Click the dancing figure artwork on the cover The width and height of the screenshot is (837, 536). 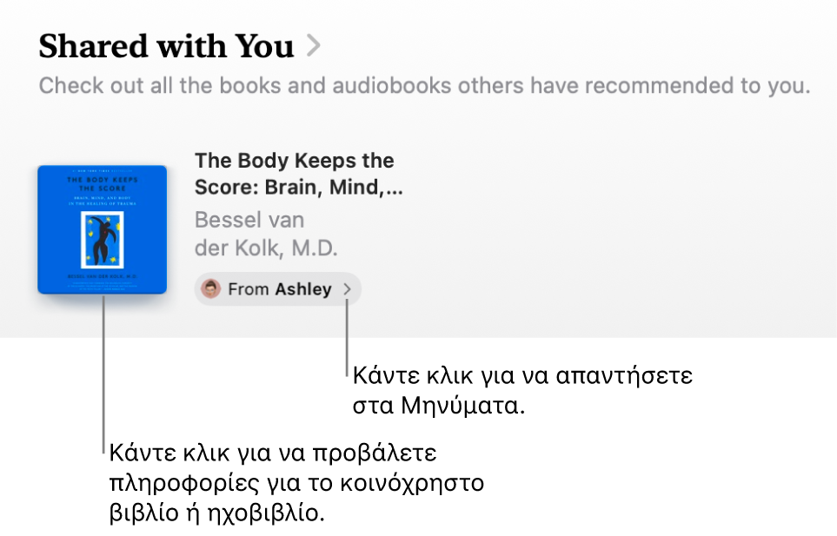102,239
